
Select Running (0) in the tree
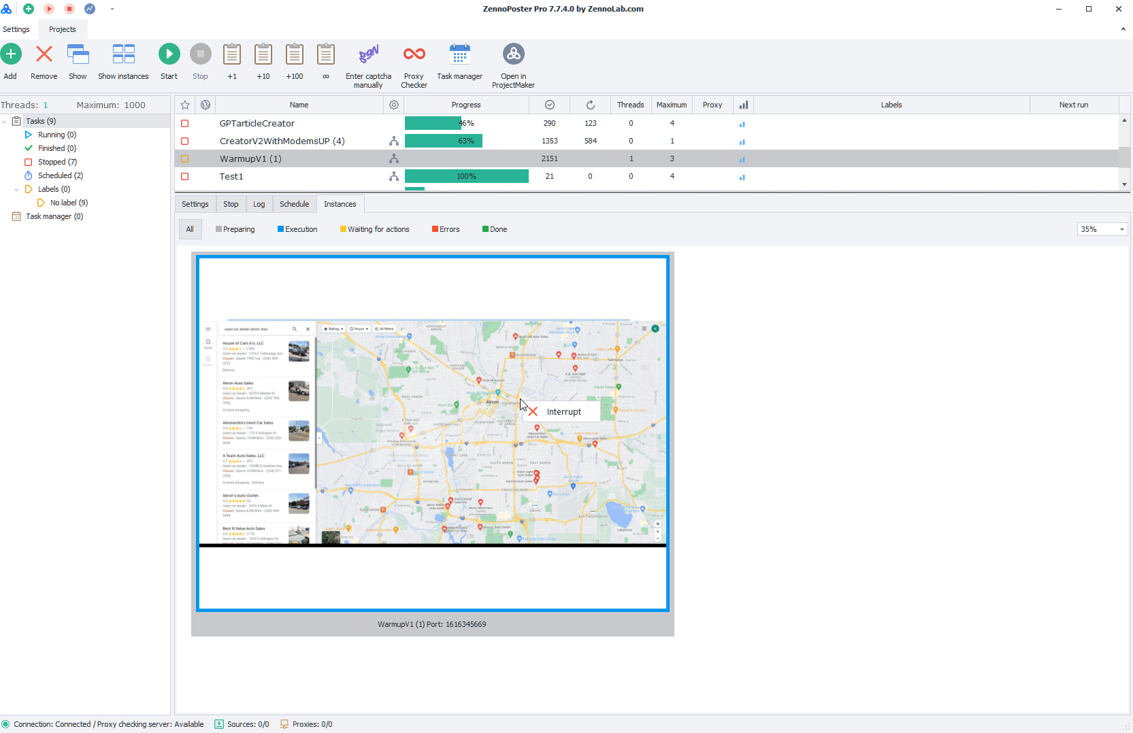point(57,135)
